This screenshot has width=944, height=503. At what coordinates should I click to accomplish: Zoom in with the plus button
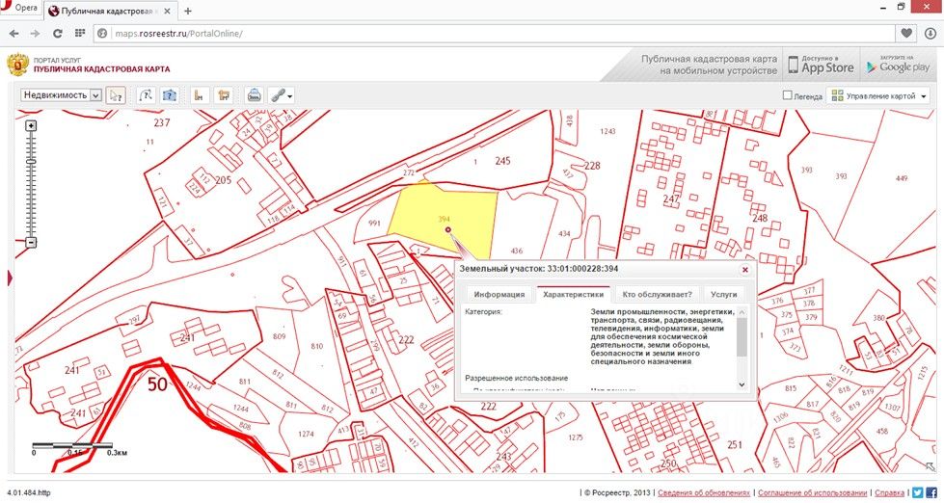pyautogui.click(x=31, y=125)
